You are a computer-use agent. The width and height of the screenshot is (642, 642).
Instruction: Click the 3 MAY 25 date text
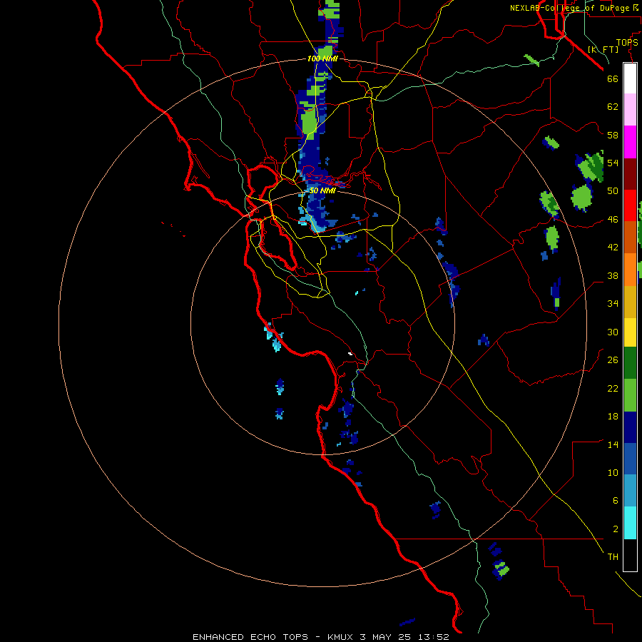point(386,637)
